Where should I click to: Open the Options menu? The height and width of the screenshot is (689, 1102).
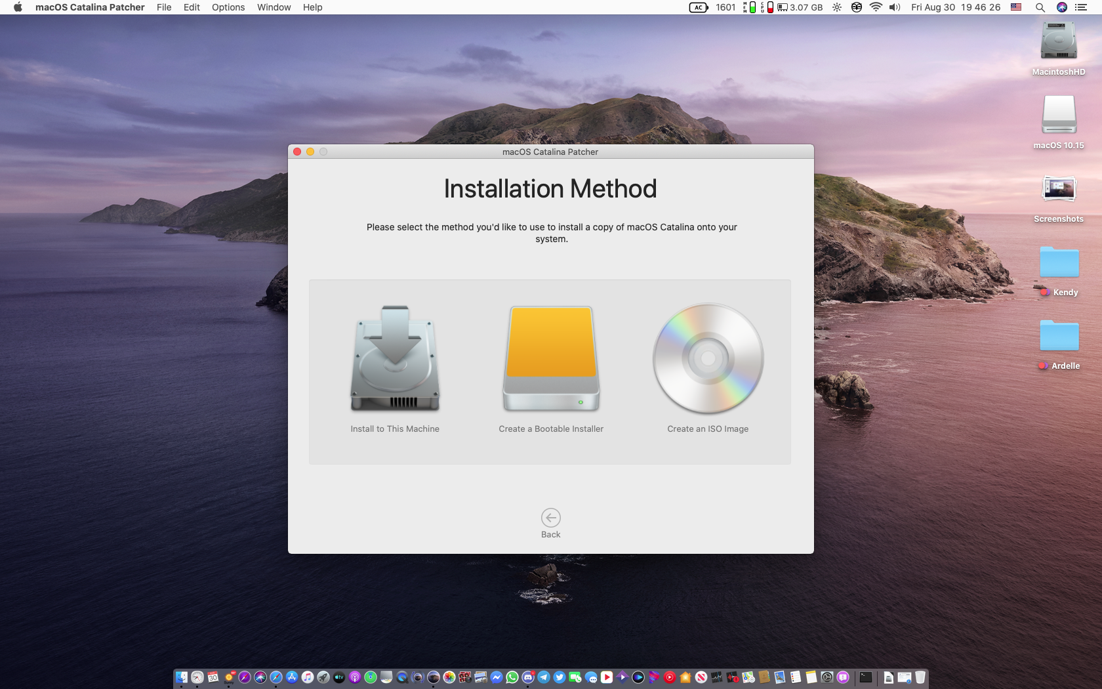[x=228, y=7]
